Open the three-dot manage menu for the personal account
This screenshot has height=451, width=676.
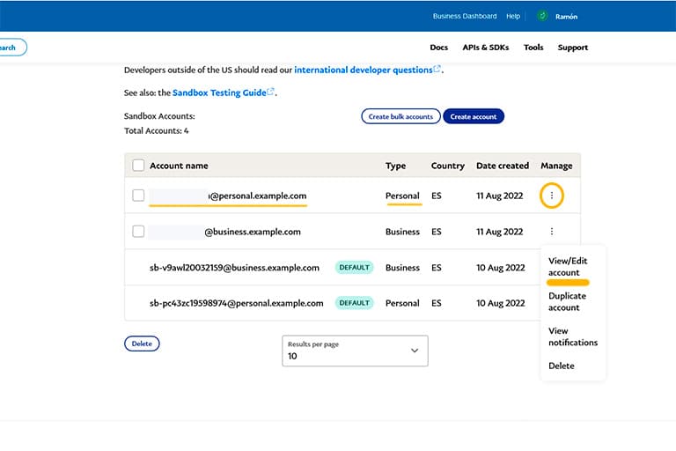[x=551, y=196]
